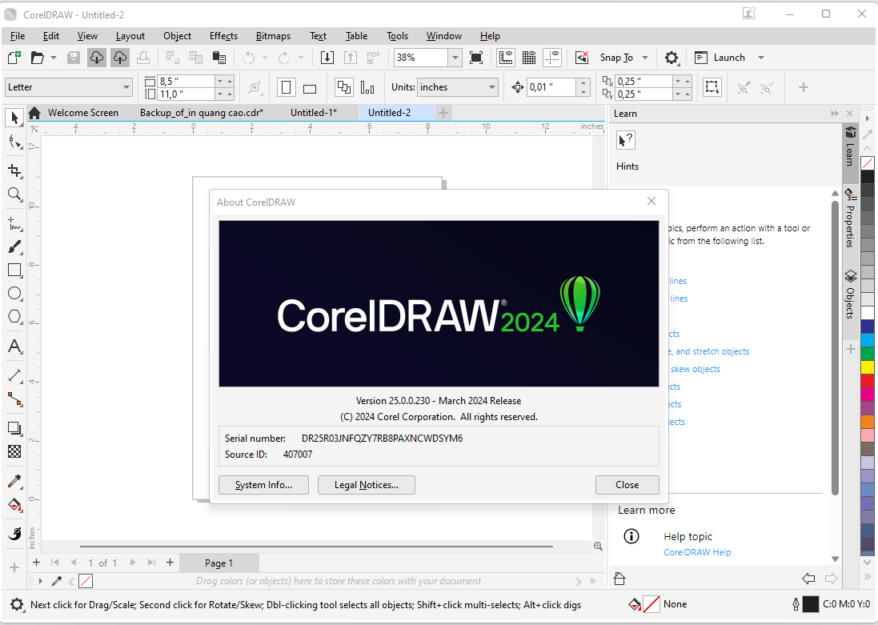The width and height of the screenshot is (878, 625).
Task: Select the Transparency checkerboard tool
Action: 14,451
